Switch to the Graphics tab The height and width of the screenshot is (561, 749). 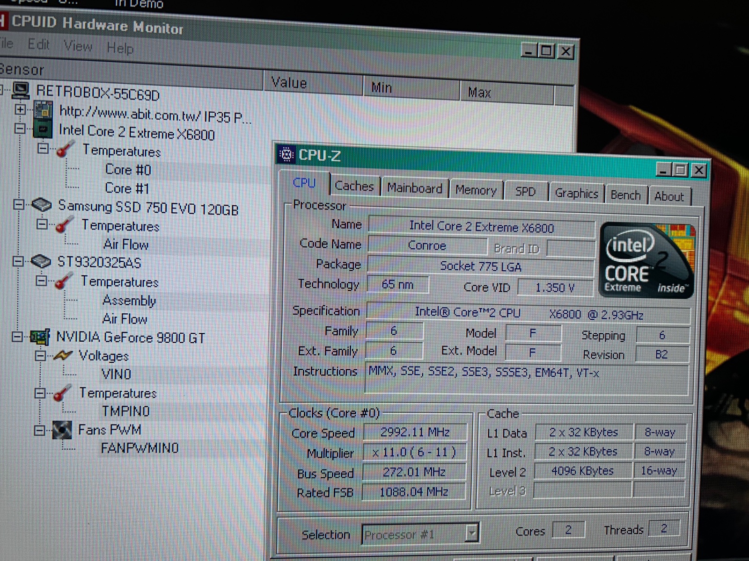click(576, 194)
